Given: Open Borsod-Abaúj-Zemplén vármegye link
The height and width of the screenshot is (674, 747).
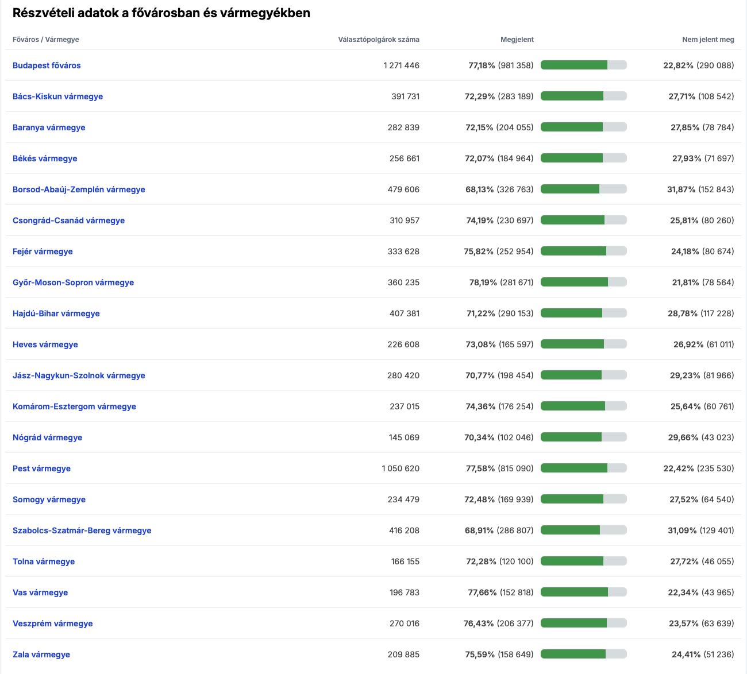Looking at the screenshot, I should (x=79, y=189).
